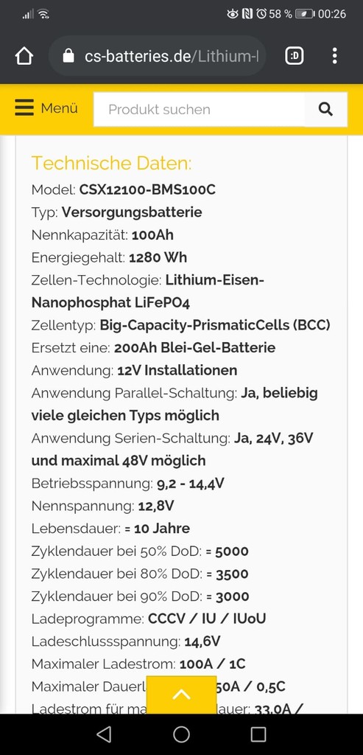Open the browser three-dot menu
Image resolution: width=363 pixels, height=755 pixels.
(x=334, y=56)
